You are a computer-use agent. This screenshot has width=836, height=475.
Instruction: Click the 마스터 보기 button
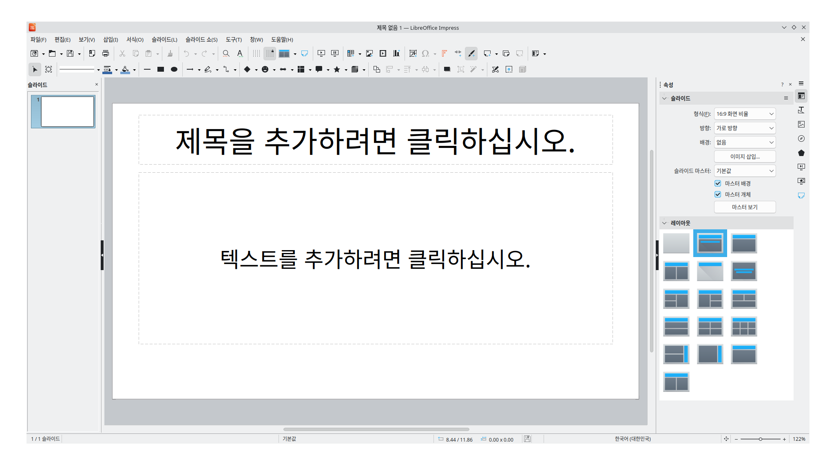(x=745, y=207)
